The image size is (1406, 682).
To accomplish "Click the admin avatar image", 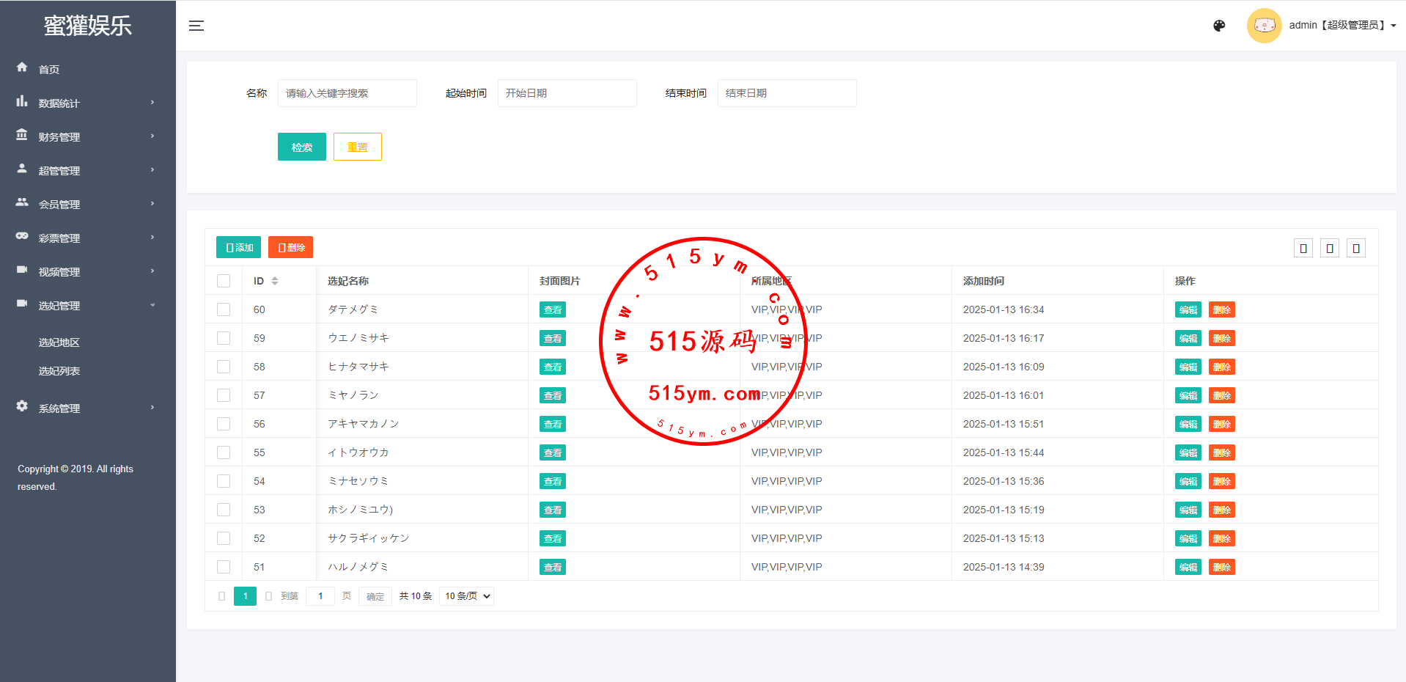I will (1264, 26).
